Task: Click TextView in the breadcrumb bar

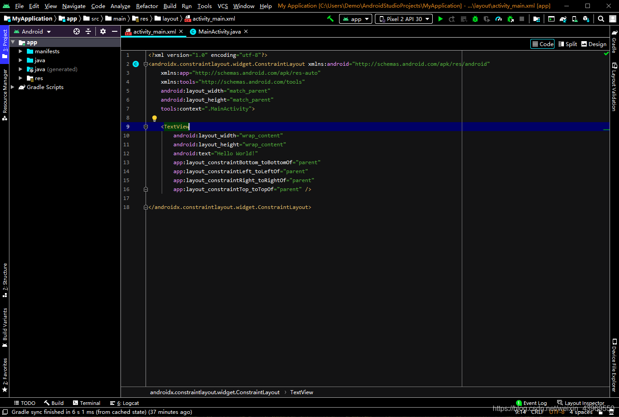Action: [x=301, y=392]
